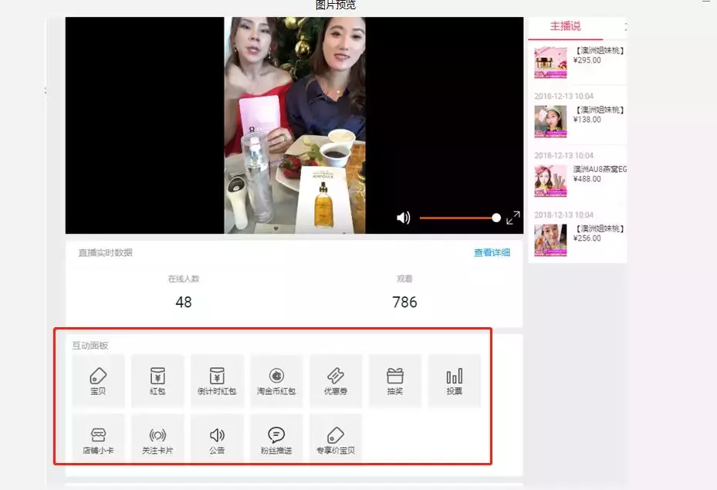Open the 投票 voting tool
This screenshot has width=717, height=490.
click(455, 380)
